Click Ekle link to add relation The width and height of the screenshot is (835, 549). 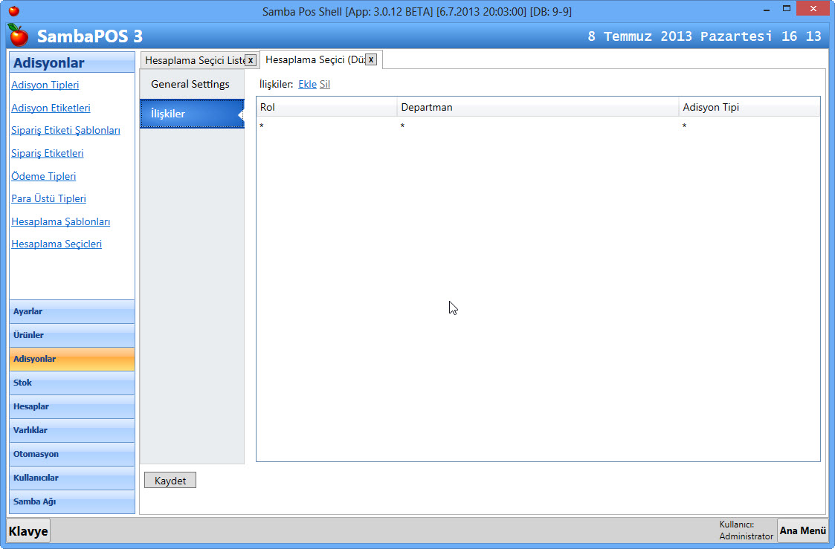[307, 85]
